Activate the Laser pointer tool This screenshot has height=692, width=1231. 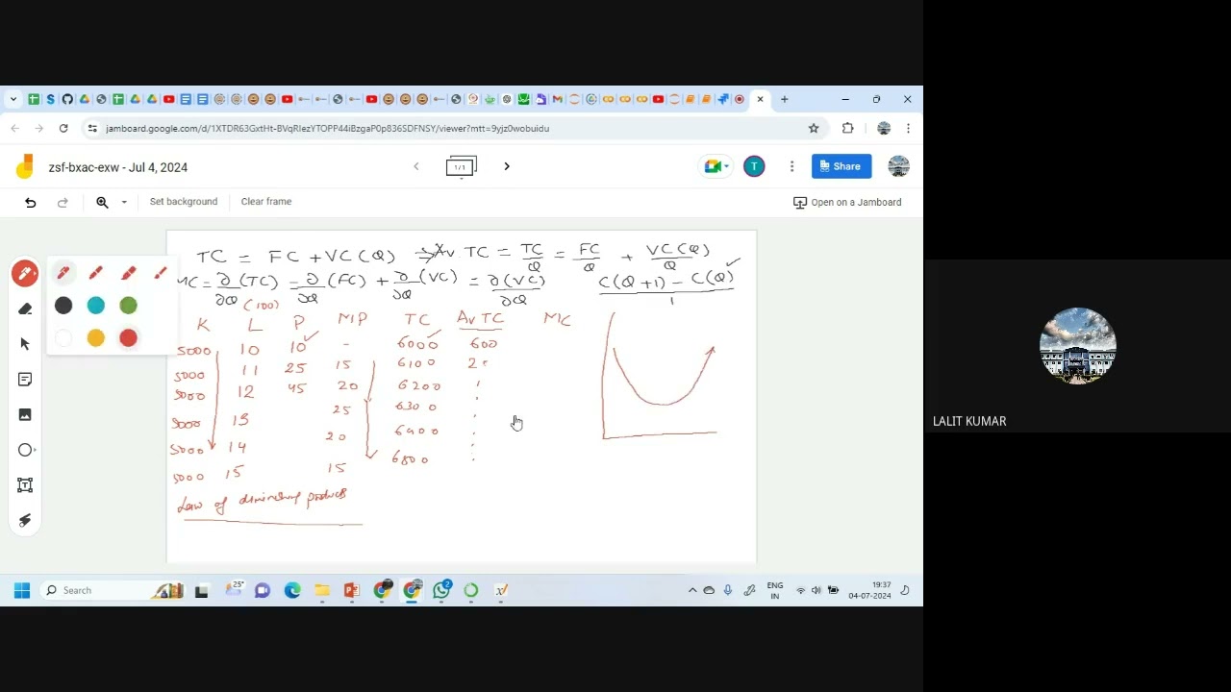coord(25,520)
